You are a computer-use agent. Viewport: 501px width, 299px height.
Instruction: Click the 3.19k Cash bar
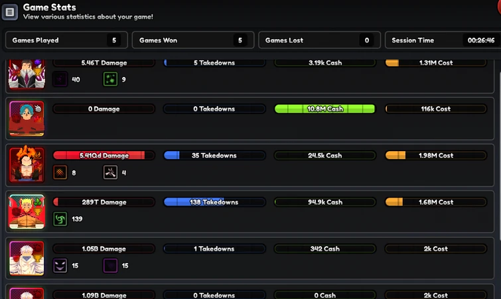pyautogui.click(x=325, y=63)
